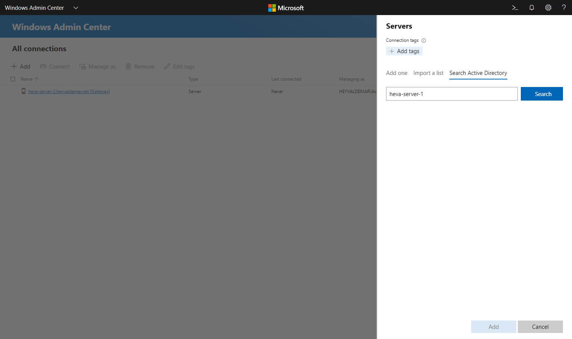Click Add in the connections toolbar
Viewport: 572px width, 339px height.
[20, 66]
